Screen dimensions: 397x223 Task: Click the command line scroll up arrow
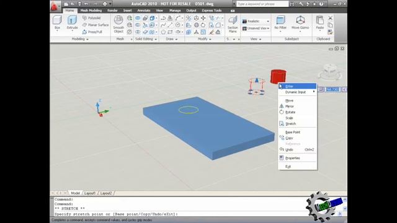click(345, 199)
